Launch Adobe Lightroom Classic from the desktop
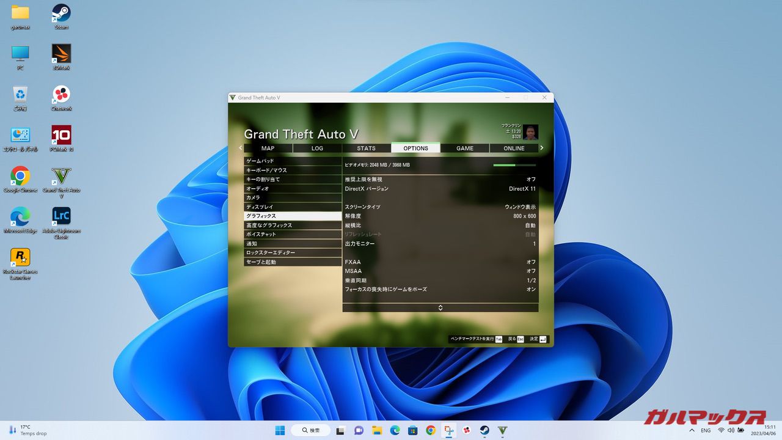Image resolution: width=782 pixels, height=440 pixels. coord(61,217)
